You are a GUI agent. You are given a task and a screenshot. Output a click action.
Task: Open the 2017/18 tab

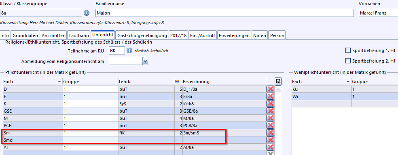click(178, 36)
